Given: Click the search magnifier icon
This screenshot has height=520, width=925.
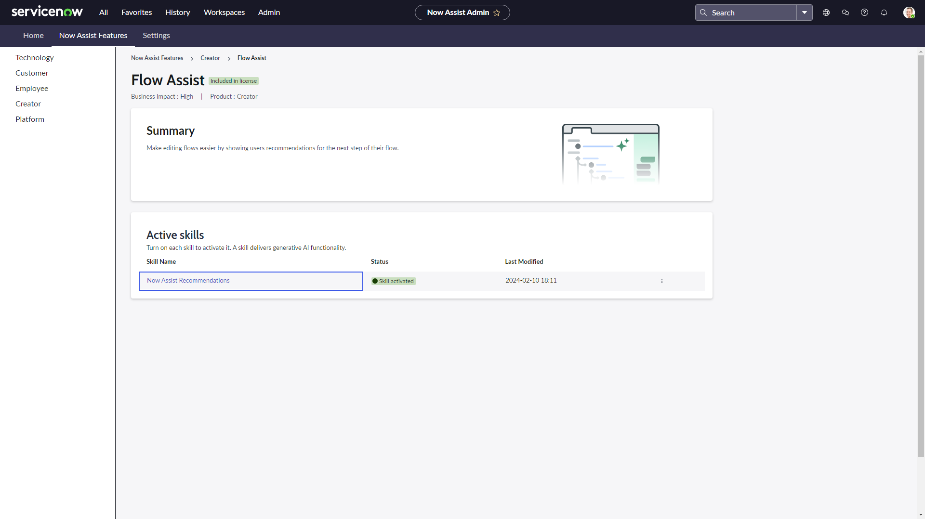Looking at the screenshot, I should (702, 13).
